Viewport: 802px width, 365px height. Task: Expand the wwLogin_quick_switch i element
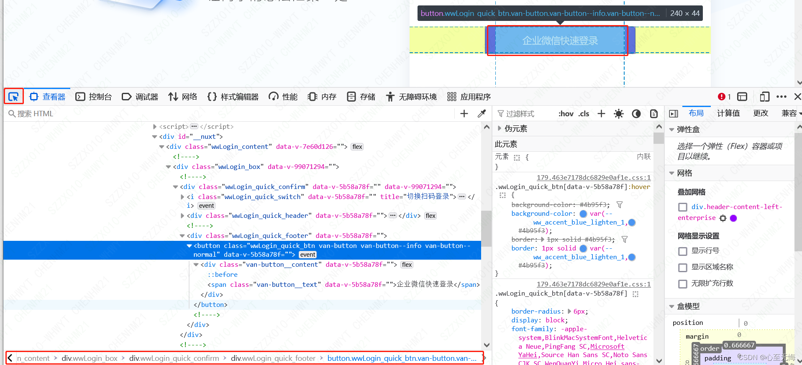[x=183, y=197]
